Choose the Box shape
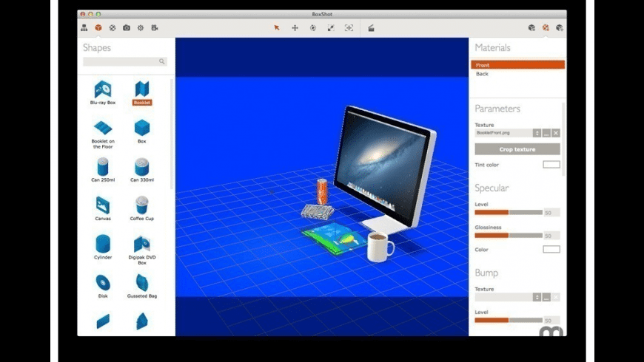 (142, 132)
